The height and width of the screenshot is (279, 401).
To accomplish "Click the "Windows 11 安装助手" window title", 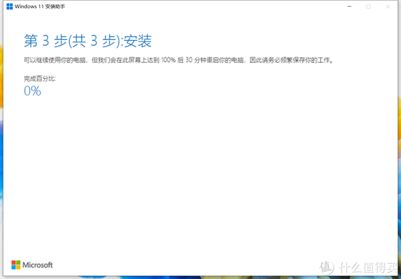I will (40, 7).
